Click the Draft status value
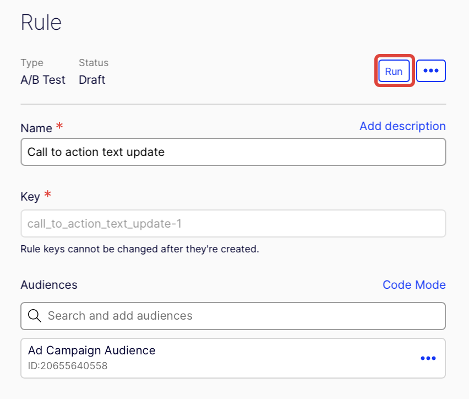The height and width of the screenshot is (399, 469). [92, 80]
